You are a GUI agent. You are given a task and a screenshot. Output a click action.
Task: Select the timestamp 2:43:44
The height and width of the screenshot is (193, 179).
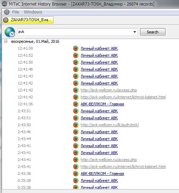point(24,139)
